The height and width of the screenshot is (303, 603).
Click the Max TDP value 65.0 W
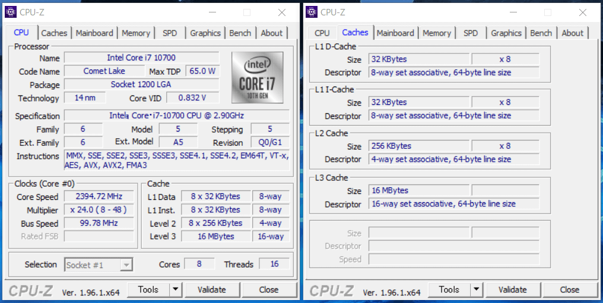coord(202,71)
